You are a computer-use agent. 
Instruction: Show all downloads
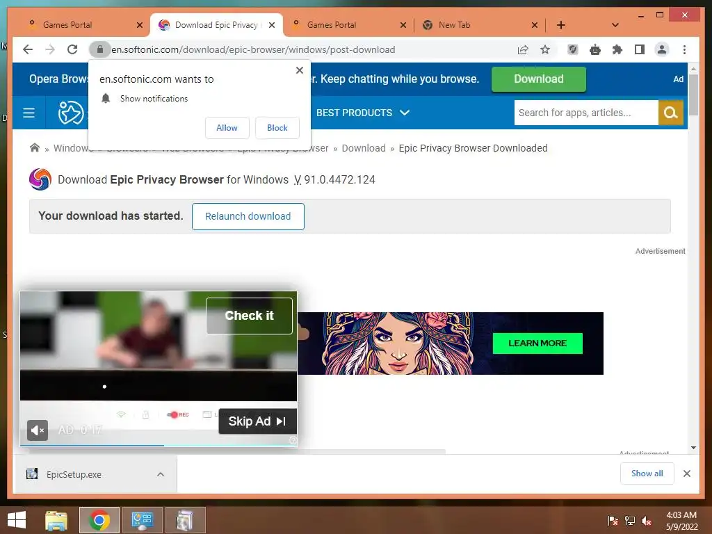click(647, 474)
